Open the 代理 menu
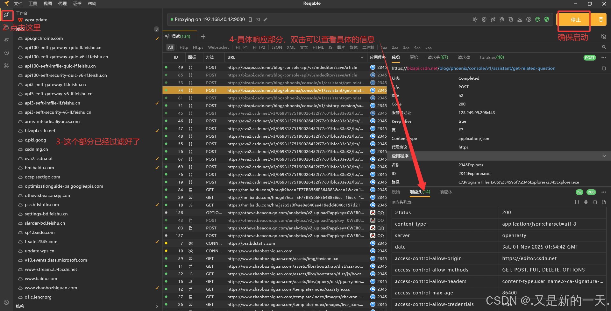 pyautogui.click(x=62, y=4)
